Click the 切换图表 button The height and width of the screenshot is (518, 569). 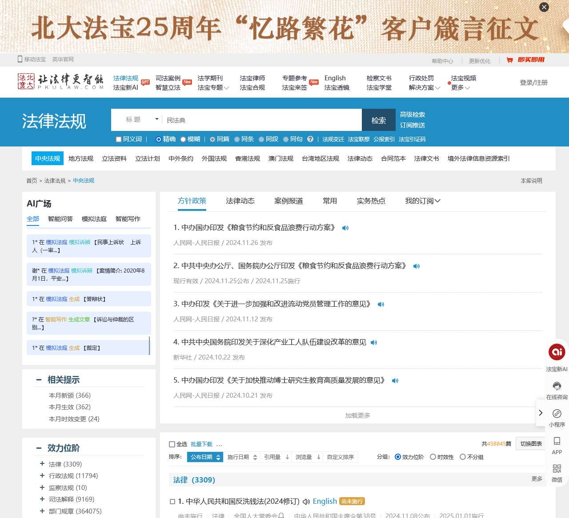click(531, 444)
